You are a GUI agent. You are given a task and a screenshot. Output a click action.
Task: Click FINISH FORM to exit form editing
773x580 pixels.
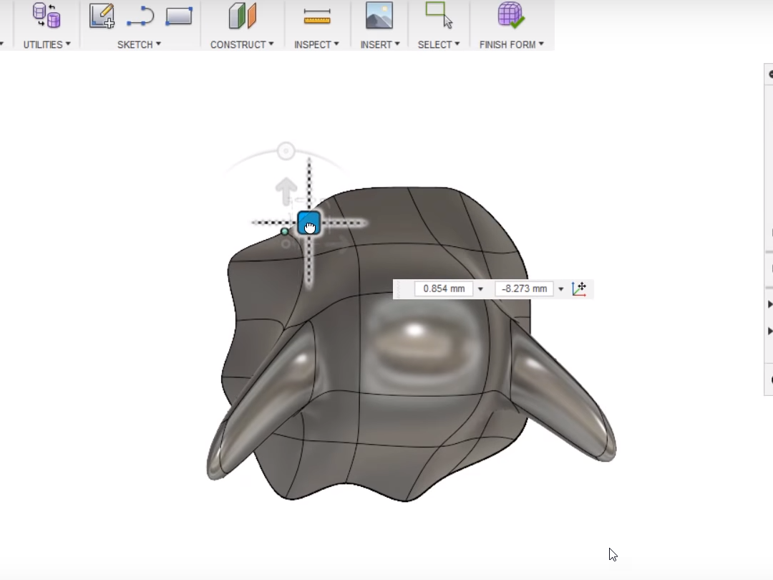click(508, 44)
